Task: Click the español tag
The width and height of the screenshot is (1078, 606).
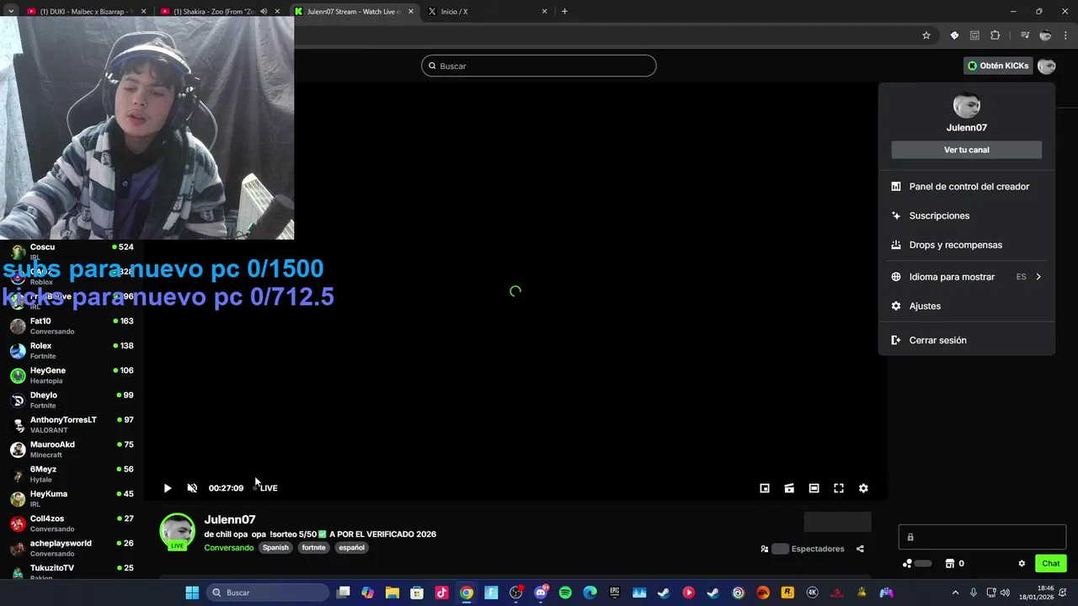Action: point(352,548)
